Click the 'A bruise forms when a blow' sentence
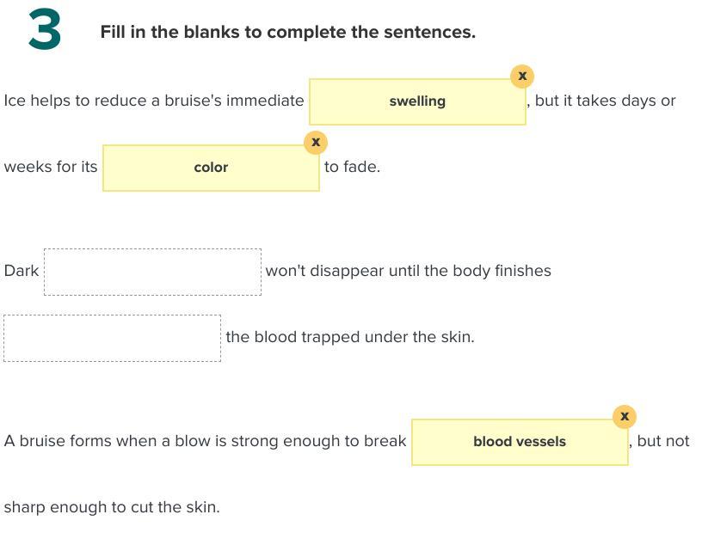This screenshot has width=702, height=539. tap(205, 441)
